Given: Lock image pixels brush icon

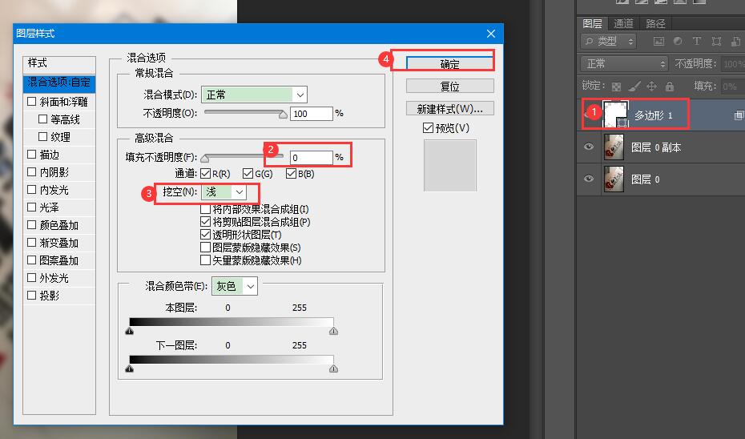Looking at the screenshot, I should tap(634, 86).
